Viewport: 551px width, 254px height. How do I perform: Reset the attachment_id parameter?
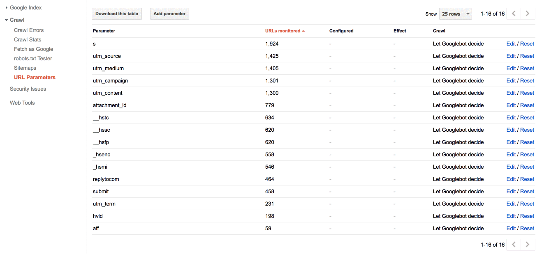(x=527, y=105)
